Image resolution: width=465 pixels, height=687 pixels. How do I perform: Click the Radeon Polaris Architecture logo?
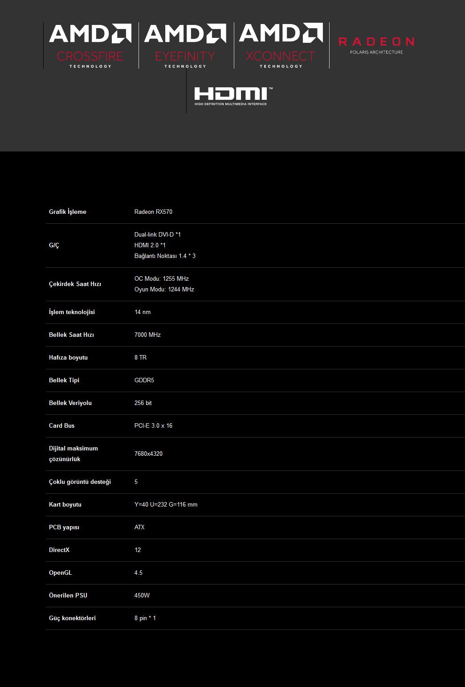(376, 45)
